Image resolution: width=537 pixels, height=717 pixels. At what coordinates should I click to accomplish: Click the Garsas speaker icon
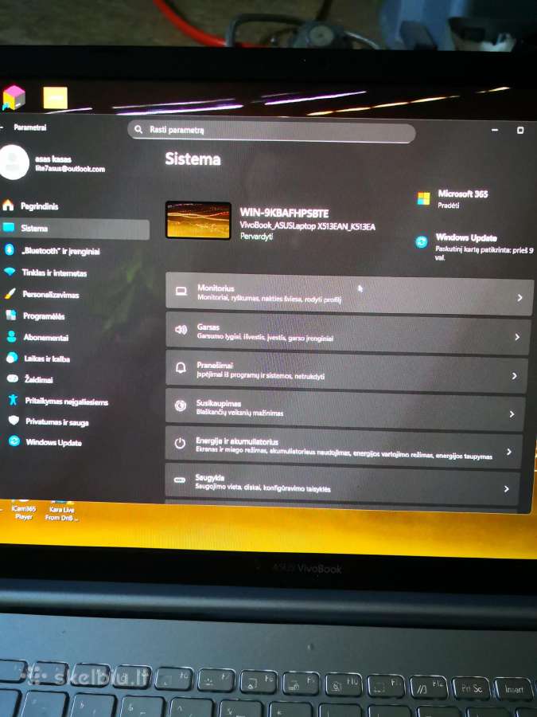[181, 330]
